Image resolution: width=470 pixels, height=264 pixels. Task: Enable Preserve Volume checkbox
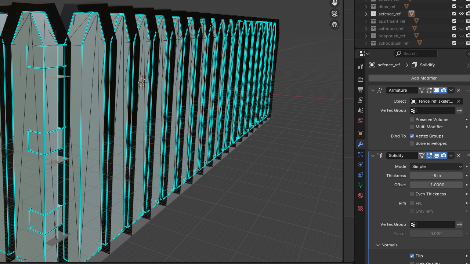[x=412, y=120]
